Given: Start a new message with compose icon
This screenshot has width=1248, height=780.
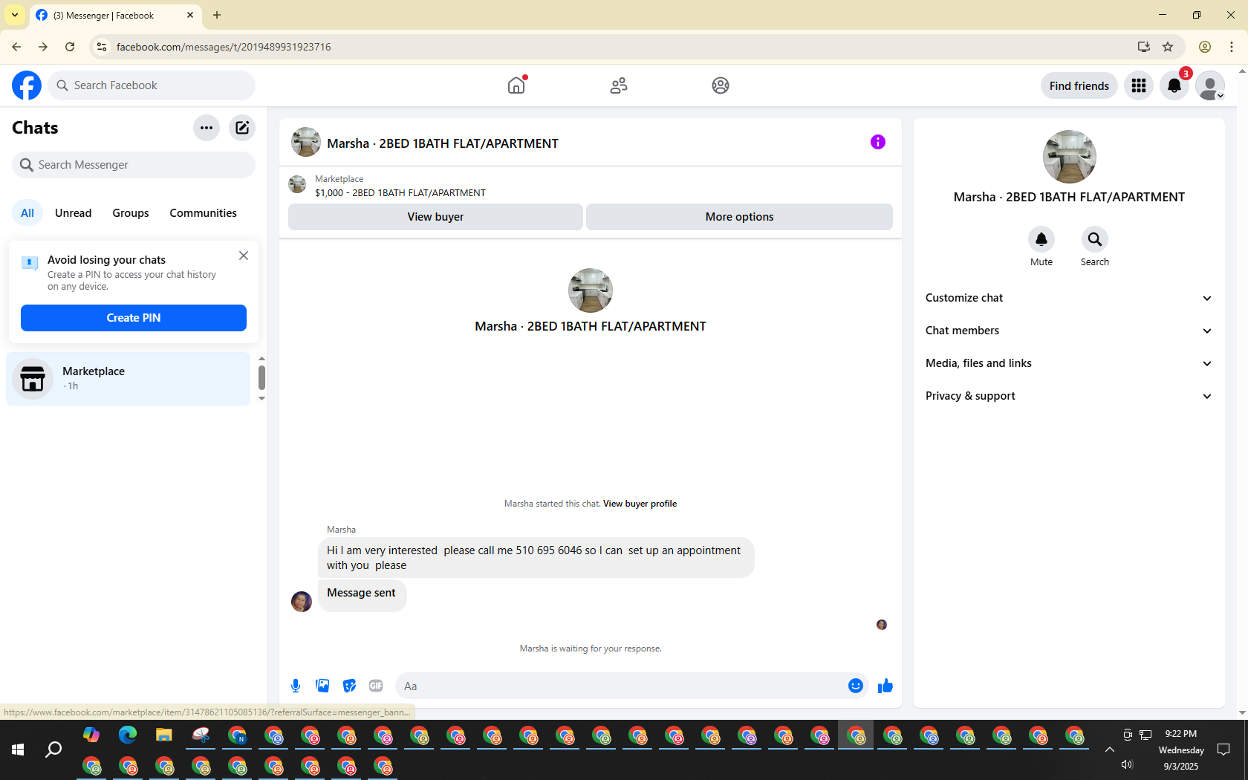Looking at the screenshot, I should click(242, 128).
